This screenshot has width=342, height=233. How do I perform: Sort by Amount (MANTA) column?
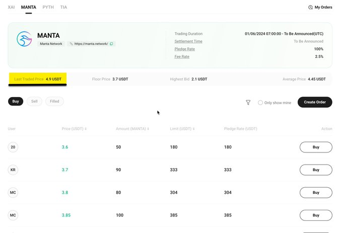(132, 129)
